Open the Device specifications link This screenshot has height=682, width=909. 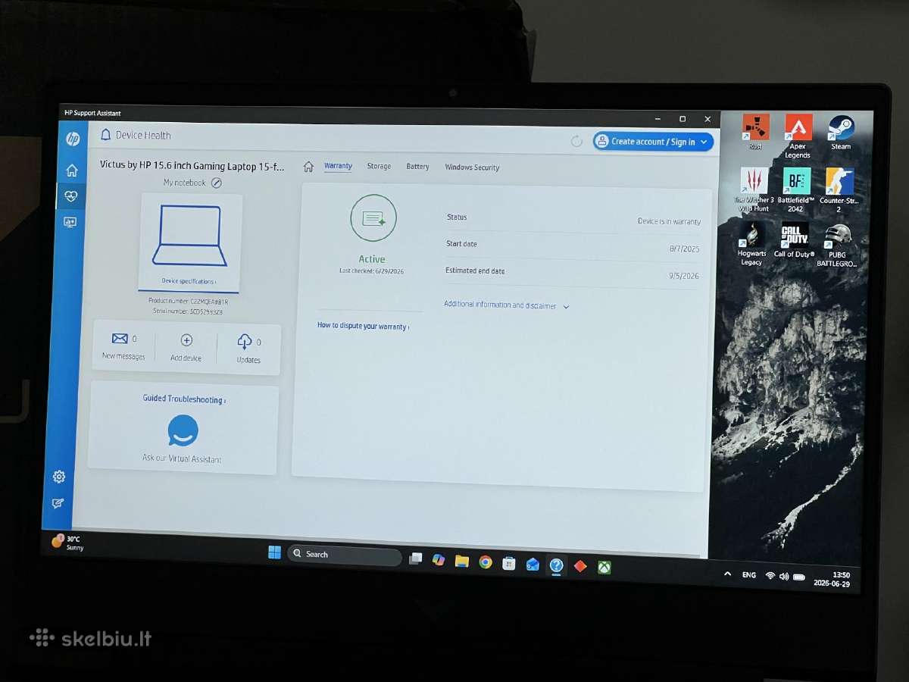[x=189, y=281]
